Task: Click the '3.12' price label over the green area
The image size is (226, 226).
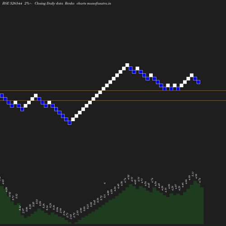Action: click(20, 208)
